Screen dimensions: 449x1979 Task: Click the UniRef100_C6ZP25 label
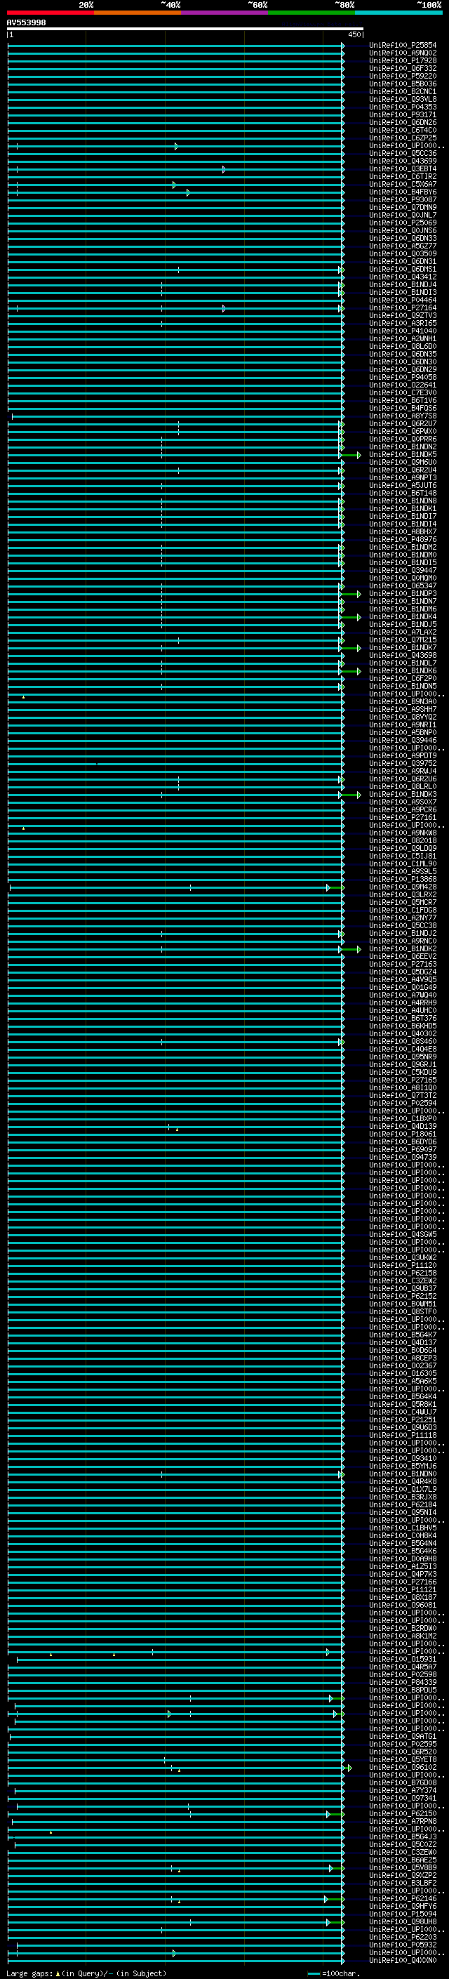click(x=403, y=138)
